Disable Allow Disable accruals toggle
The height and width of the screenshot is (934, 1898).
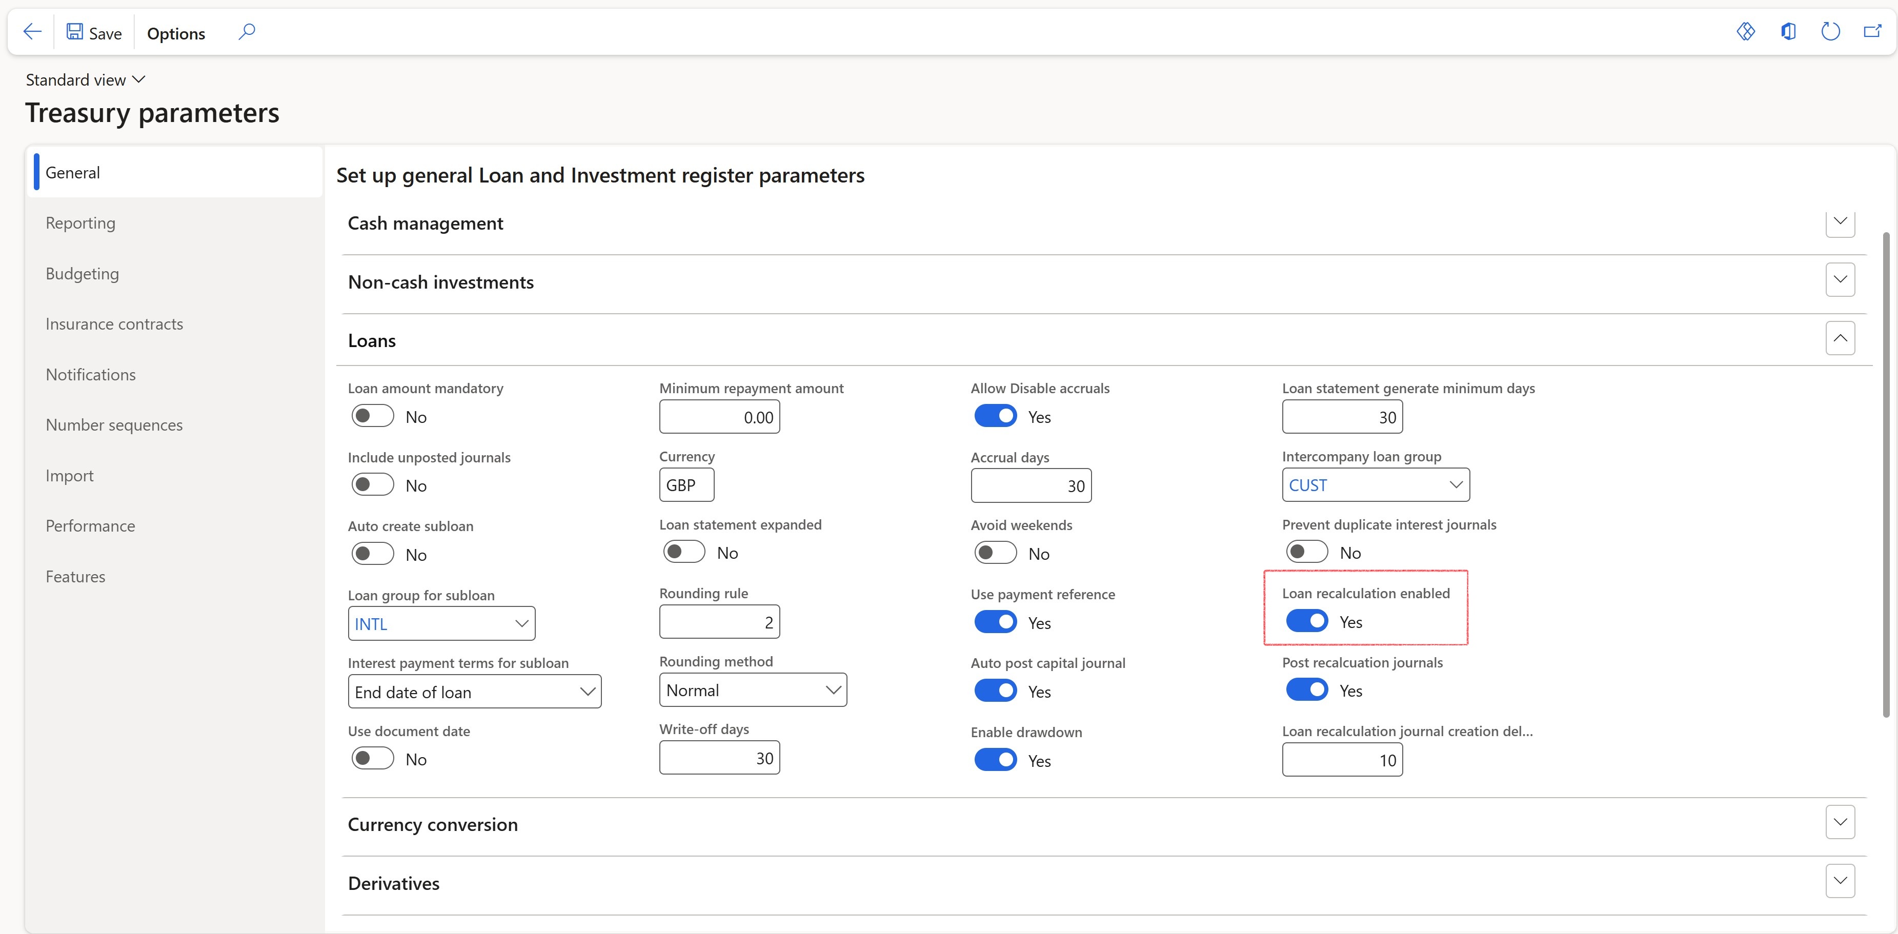pyautogui.click(x=996, y=416)
